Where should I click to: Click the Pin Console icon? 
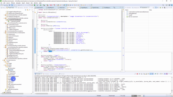(x=155, y=74)
